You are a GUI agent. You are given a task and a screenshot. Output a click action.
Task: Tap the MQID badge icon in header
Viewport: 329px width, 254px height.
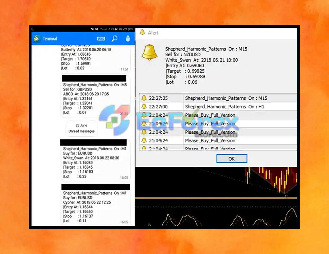point(101,39)
